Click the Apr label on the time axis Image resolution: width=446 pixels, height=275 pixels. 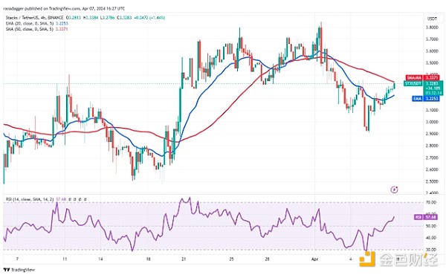(x=314, y=259)
